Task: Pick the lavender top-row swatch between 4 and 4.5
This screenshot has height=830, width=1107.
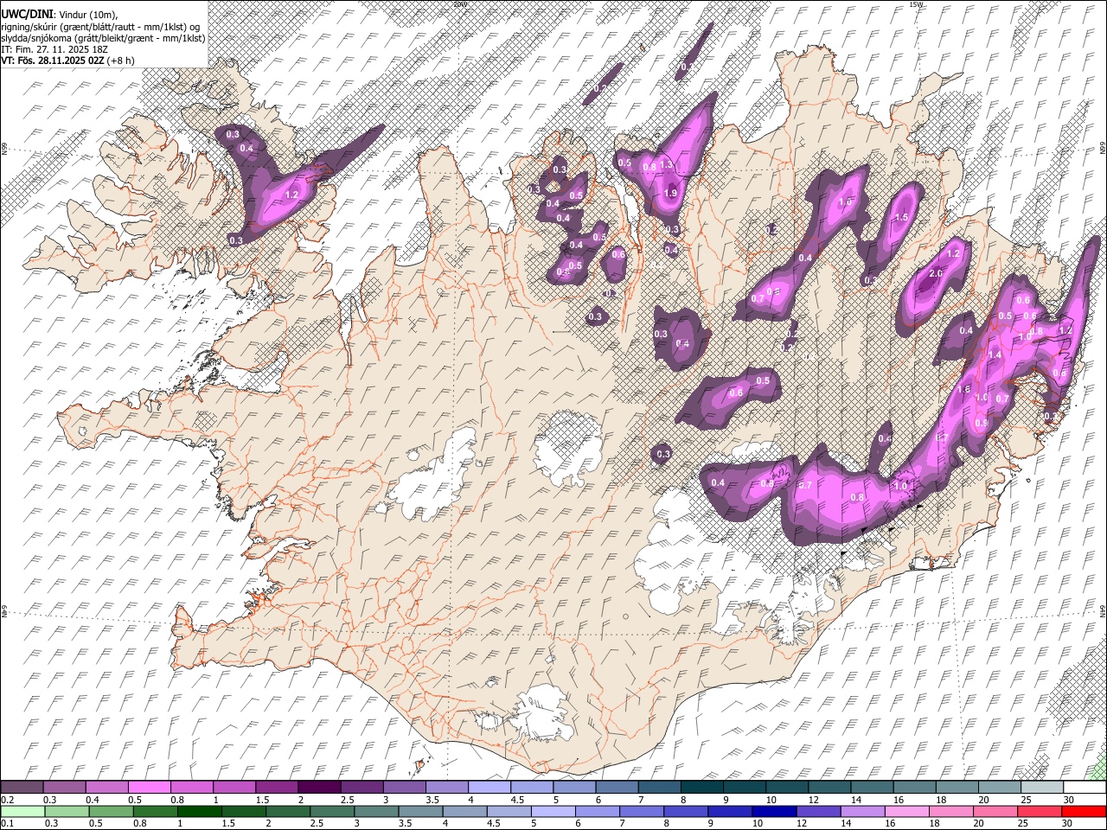Action: (490, 788)
